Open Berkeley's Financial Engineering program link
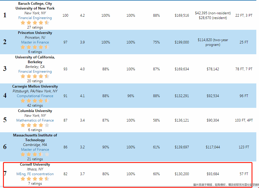259x188 pixels. 35,72
